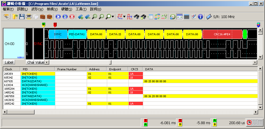Click the packet list horizontal scrollbar thumb
Screen dimensions: 265x129
(x=21, y=112)
